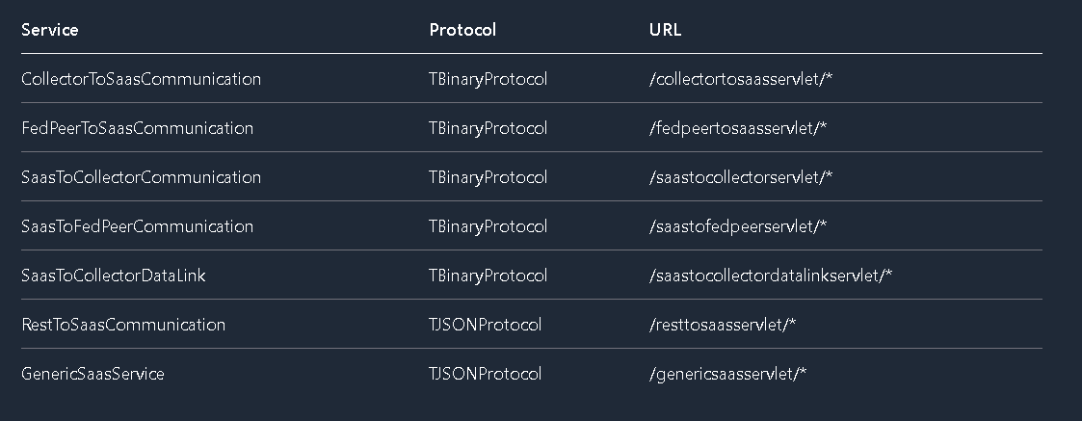Click the /collectortosaasservlet/* URL
The height and width of the screenshot is (421, 1082).
tap(741, 79)
